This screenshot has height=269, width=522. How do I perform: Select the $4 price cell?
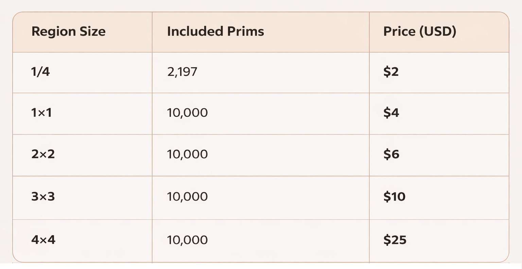click(391, 113)
